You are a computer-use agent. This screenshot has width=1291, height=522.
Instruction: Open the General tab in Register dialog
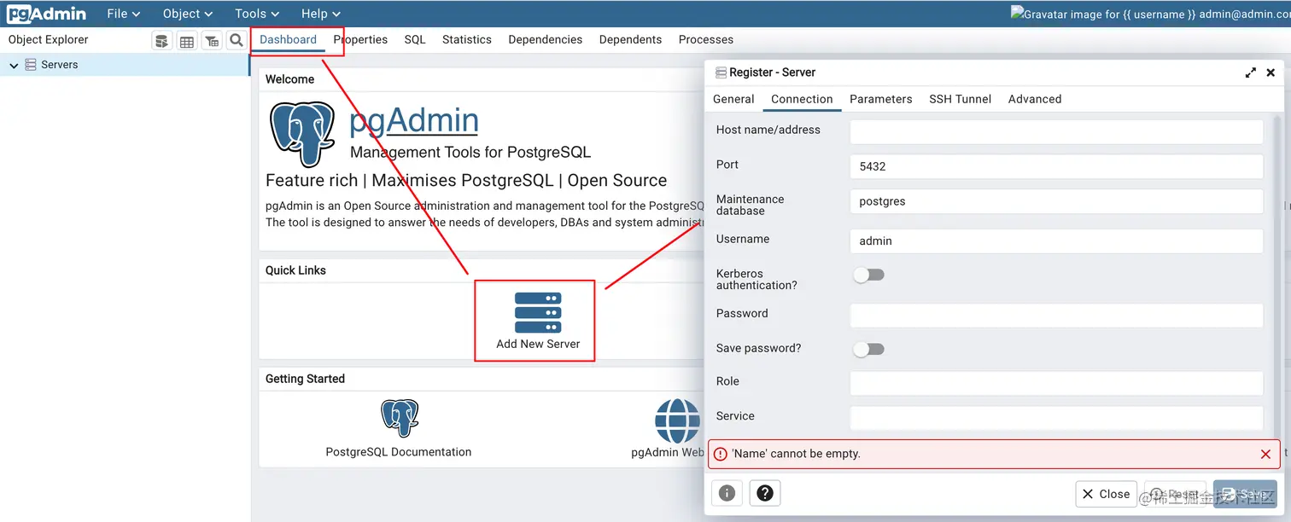(733, 99)
